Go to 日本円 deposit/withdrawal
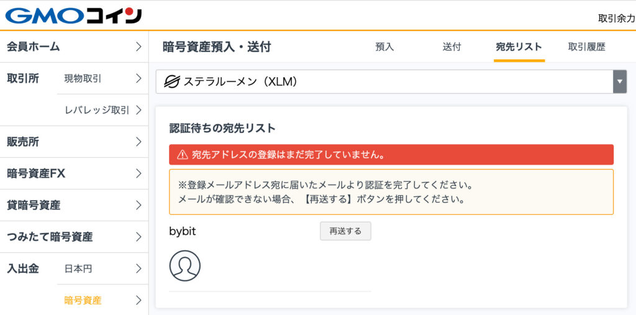This screenshot has height=315, width=636. pyautogui.click(x=102, y=268)
